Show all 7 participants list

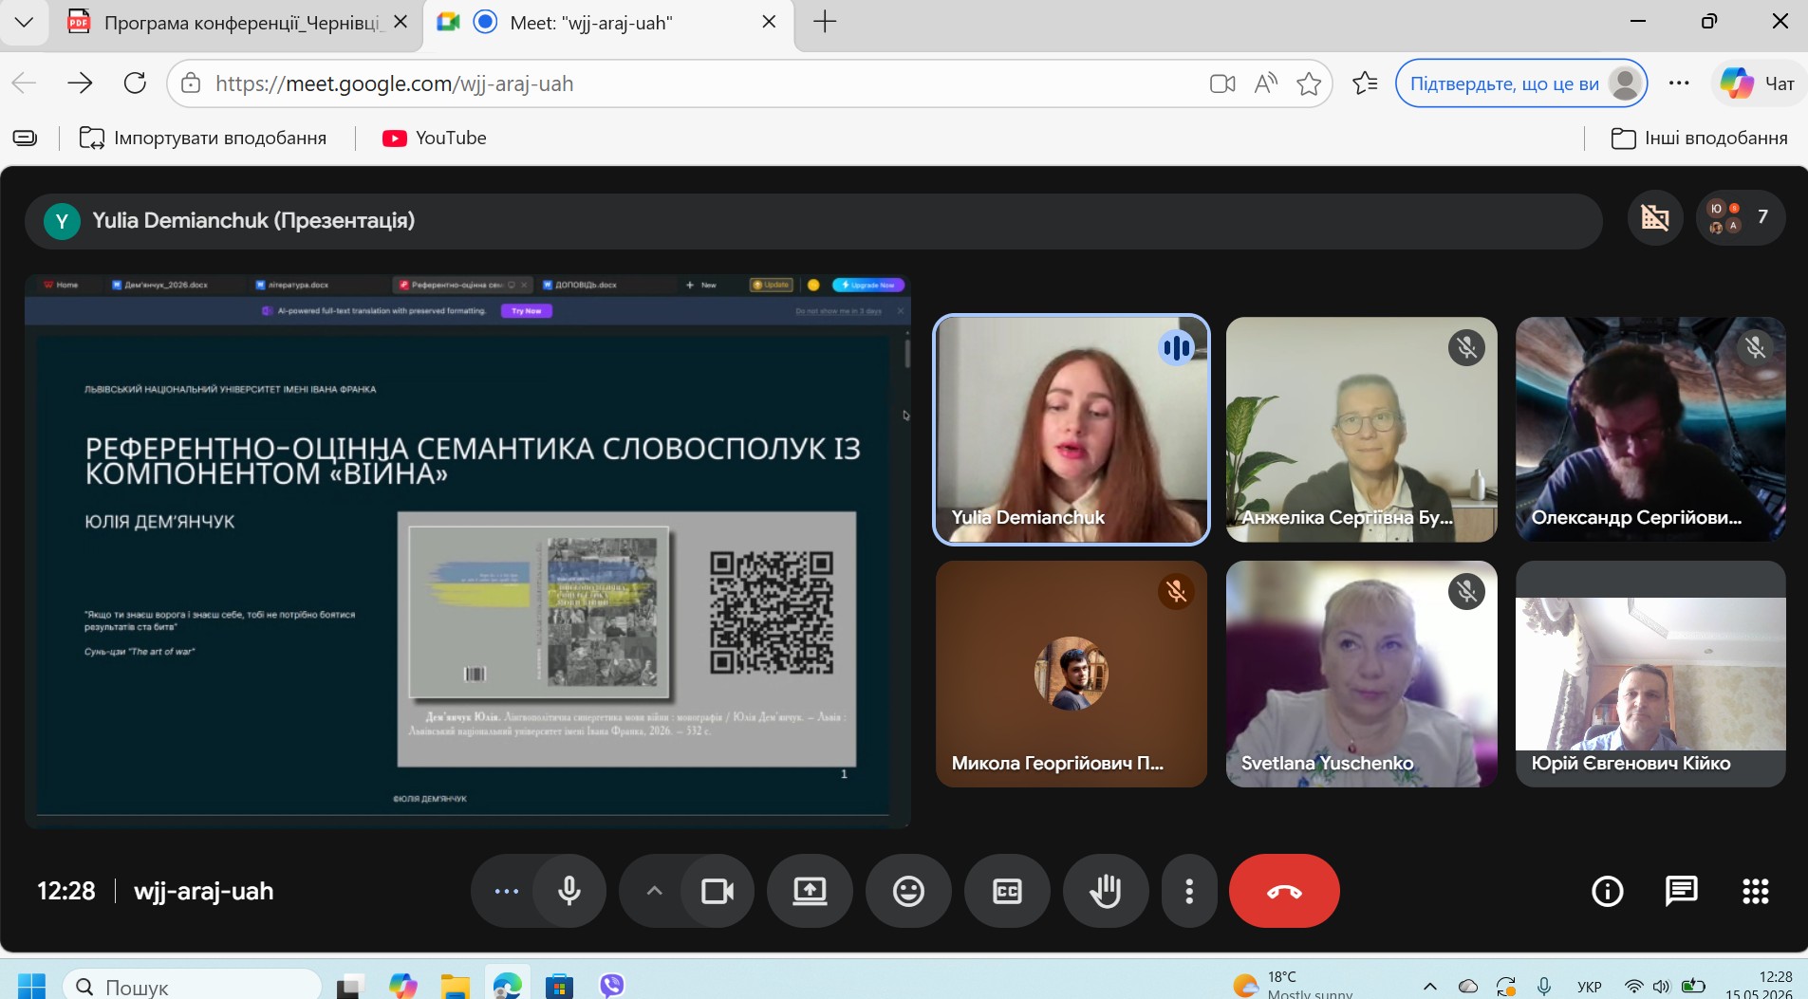[1741, 217]
